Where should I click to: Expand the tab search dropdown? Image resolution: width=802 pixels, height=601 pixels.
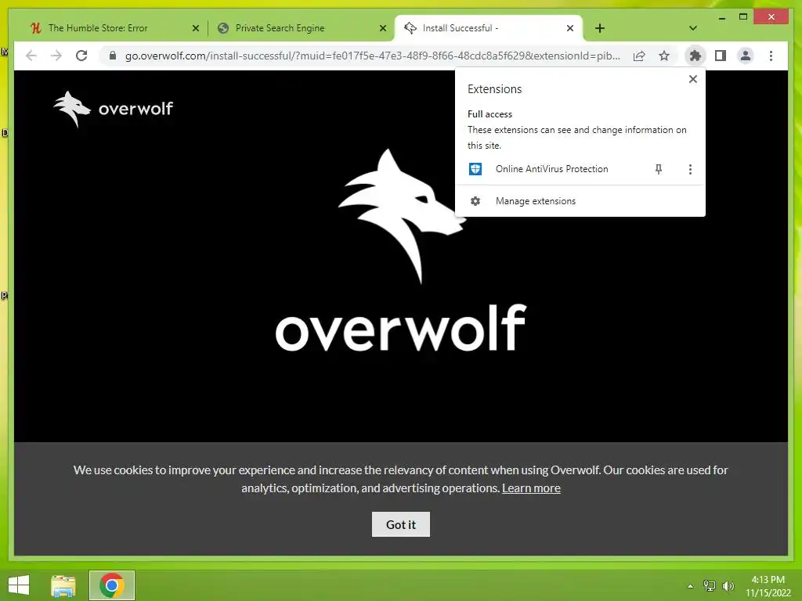(x=692, y=28)
